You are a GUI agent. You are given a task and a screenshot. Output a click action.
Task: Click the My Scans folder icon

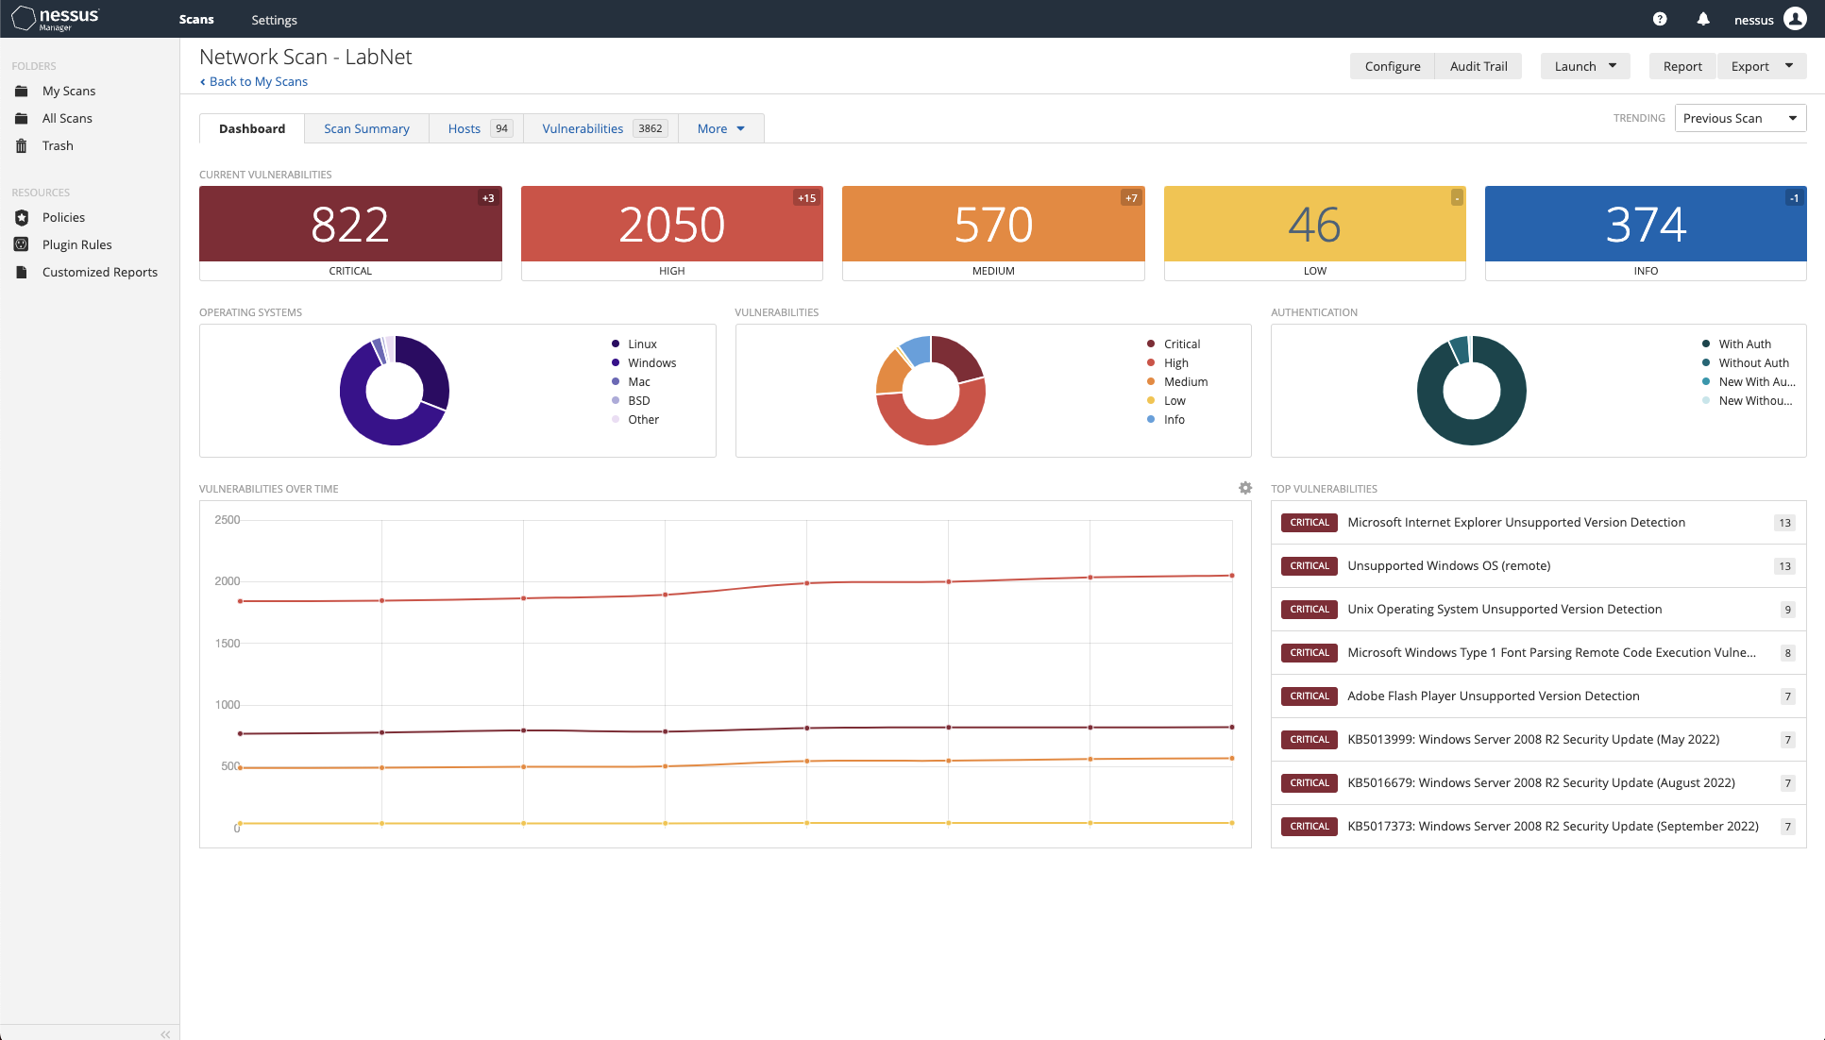click(x=22, y=91)
